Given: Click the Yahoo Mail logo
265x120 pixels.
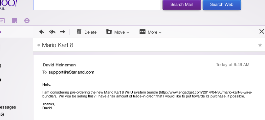Looking at the screenshot, I should pyautogui.click(x=8, y=5).
